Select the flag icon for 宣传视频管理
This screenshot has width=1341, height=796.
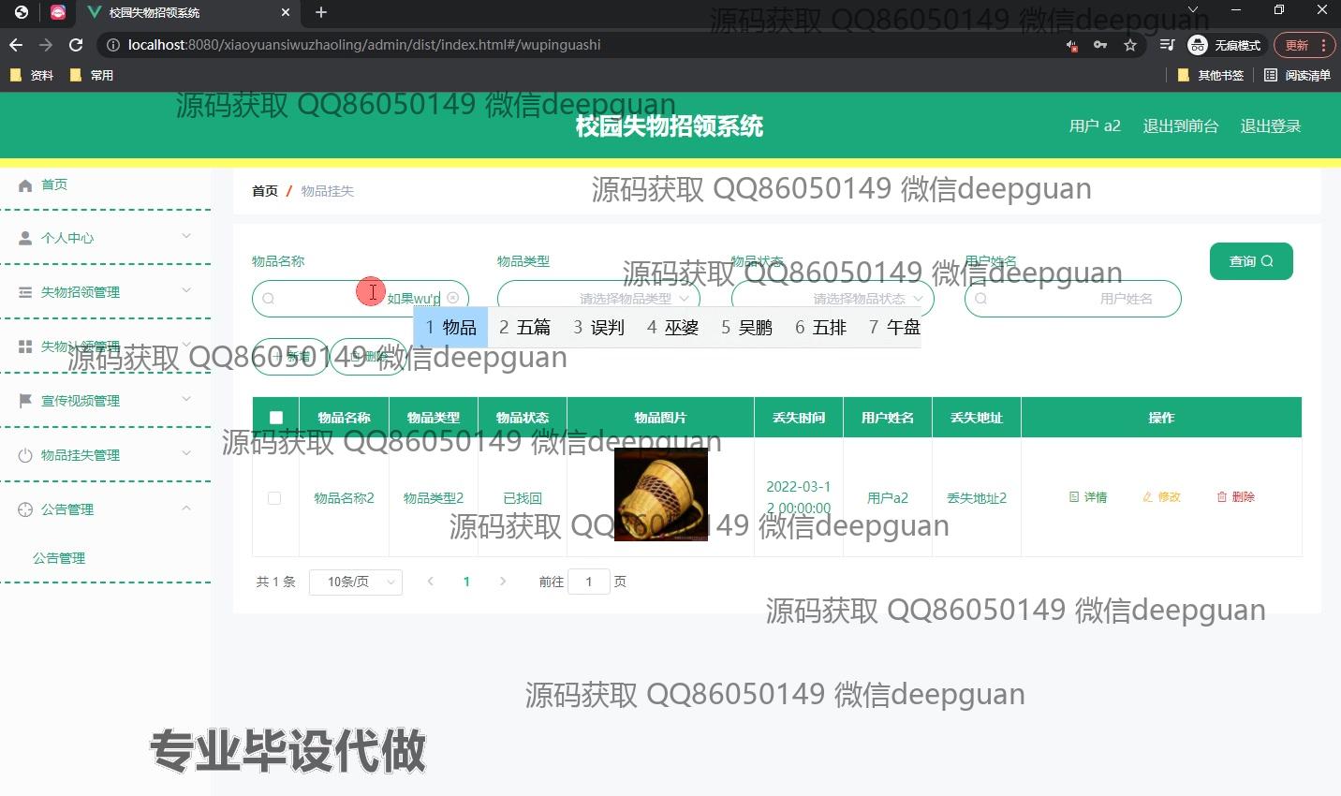pos(24,400)
